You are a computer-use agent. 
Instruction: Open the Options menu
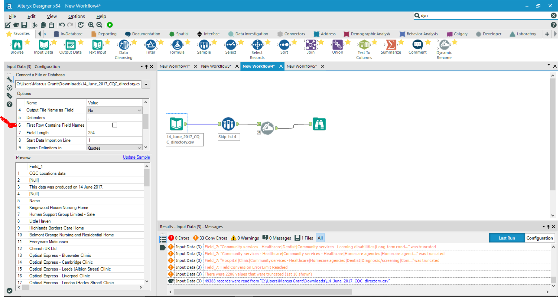(x=76, y=16)
